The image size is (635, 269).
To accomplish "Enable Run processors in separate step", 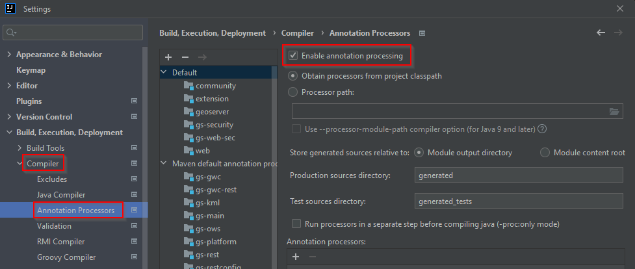I will (296, 224).
